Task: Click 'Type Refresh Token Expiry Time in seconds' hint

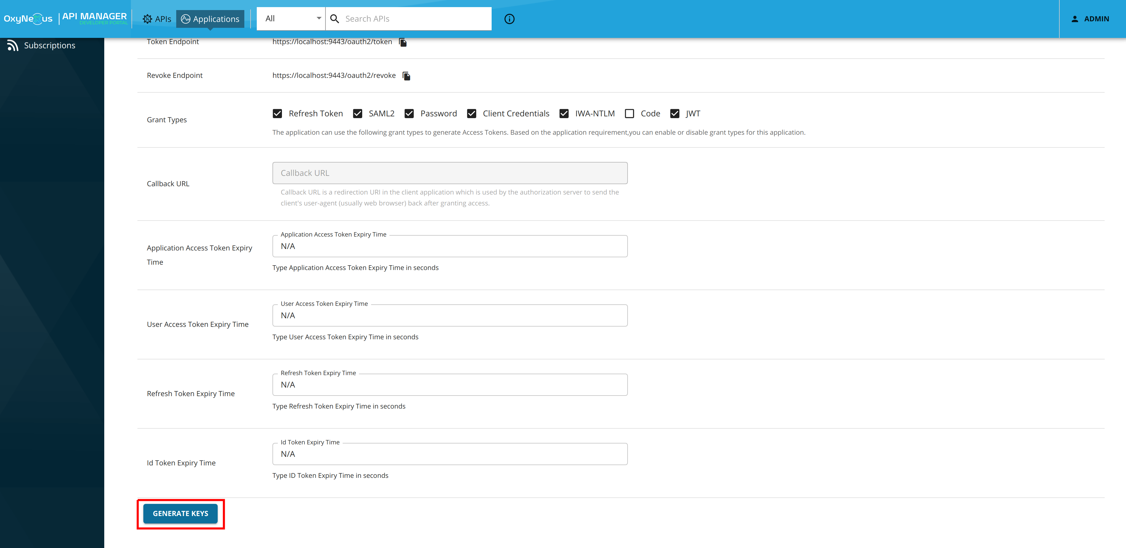Action: coord(339,406)
